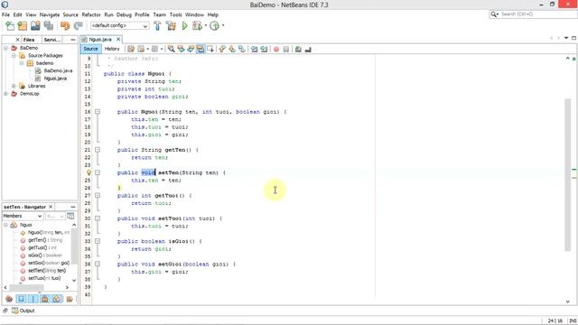Viewport: 578px width, 325px height.
Task: Click the New Project toolbar icon
Action: point(23,26)
